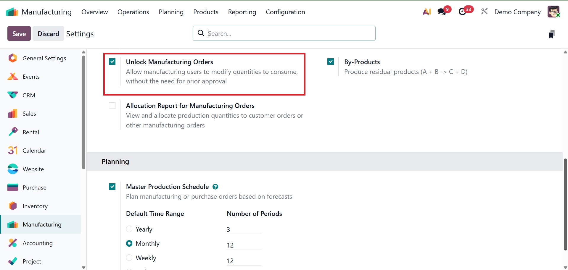This screenshot has width=568, height=270.
Task: Select Inventory in settings sidebar
Action: (x=35, y=206)
